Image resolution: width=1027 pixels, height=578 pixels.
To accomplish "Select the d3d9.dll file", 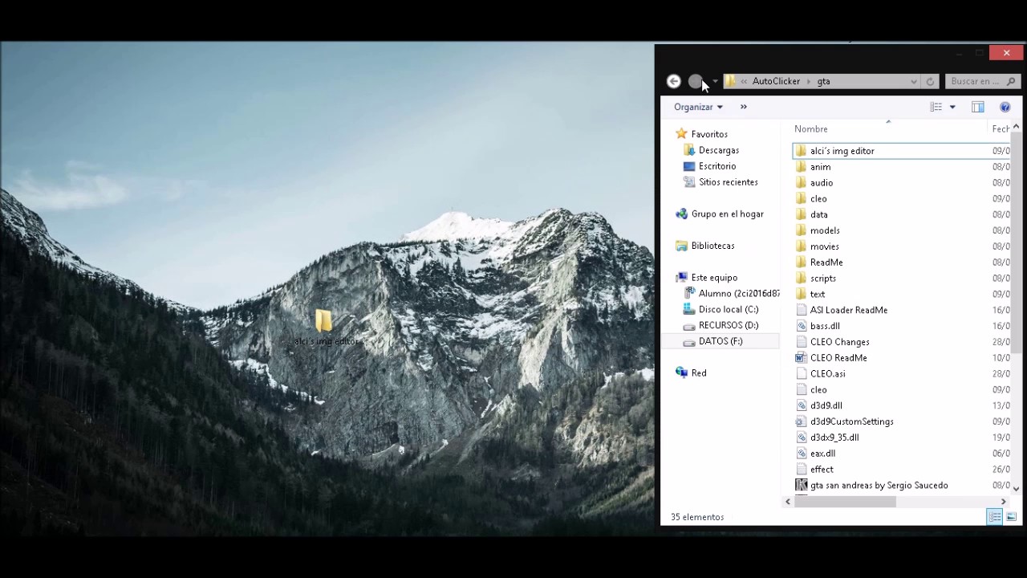I will click(826, 405).
